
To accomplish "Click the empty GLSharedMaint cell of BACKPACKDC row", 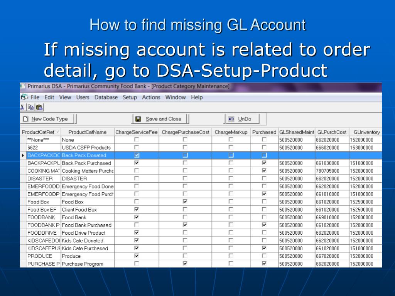I will click(297, 155).
